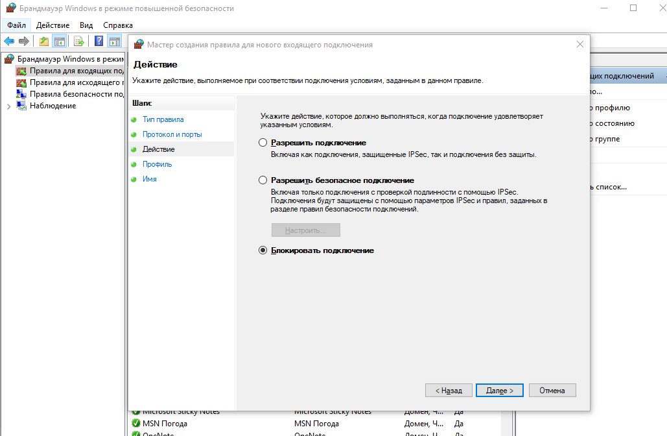Click the Up one level folder icon
Viewport: 667px width, 436px height.
[44, 42]
